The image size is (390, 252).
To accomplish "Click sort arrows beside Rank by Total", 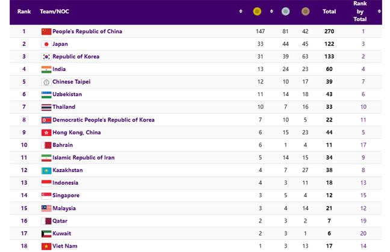I will coord(379,11).
